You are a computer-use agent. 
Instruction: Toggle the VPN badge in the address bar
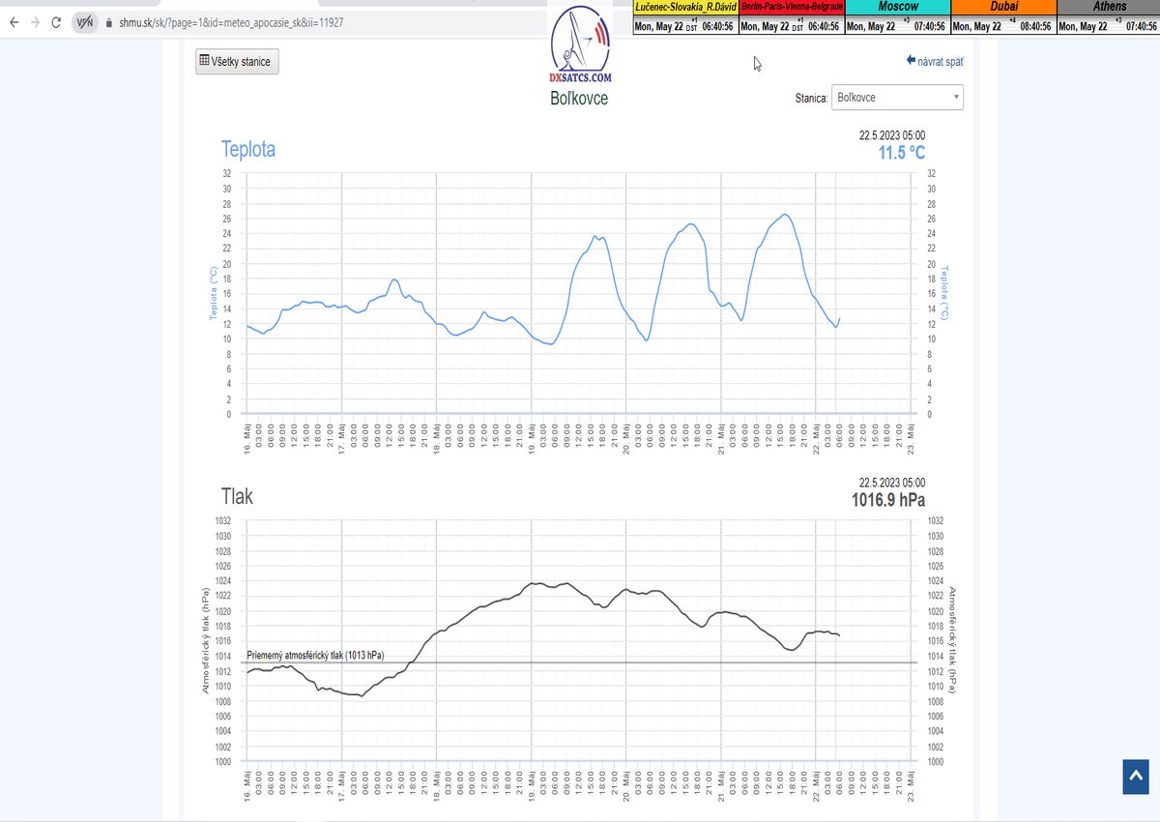[85, 22]
